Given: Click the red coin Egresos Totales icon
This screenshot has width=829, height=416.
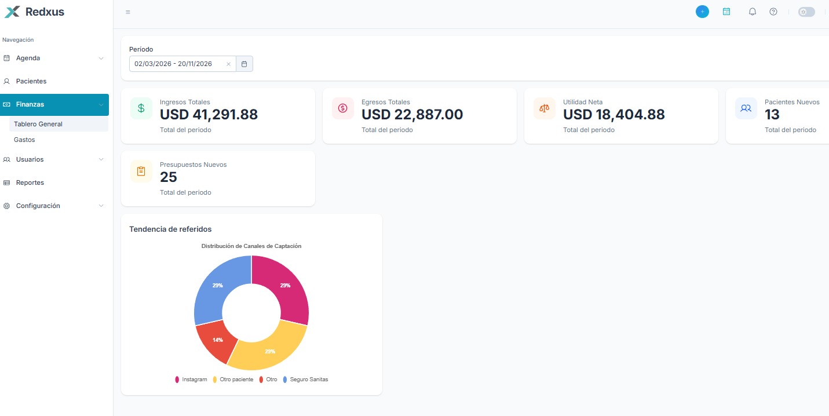Looking at the screenshot, I should point(343,108).
